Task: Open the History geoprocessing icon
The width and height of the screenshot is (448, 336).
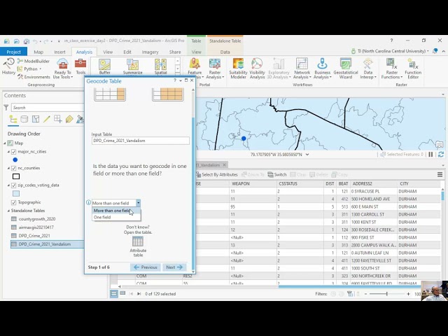Action: tap(8, 66)
